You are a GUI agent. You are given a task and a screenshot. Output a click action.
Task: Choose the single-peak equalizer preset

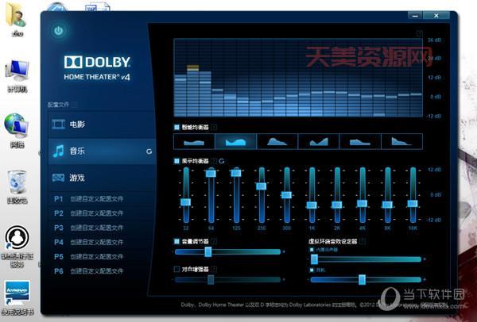point(277,141)
